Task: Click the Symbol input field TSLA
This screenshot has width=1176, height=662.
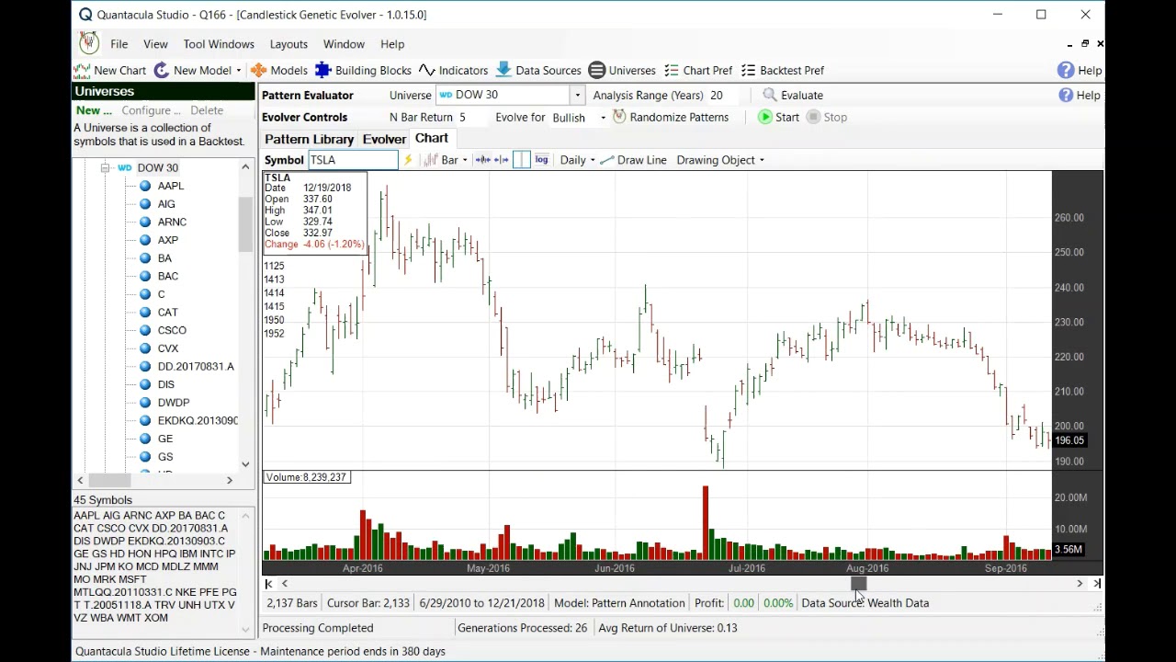Action: (x=353, y=160)
